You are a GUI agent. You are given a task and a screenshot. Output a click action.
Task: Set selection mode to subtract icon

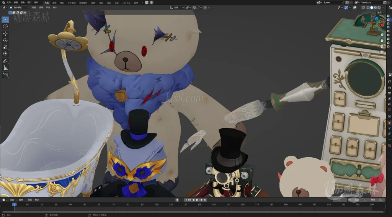pyautogui.click(x=18, y=13)
